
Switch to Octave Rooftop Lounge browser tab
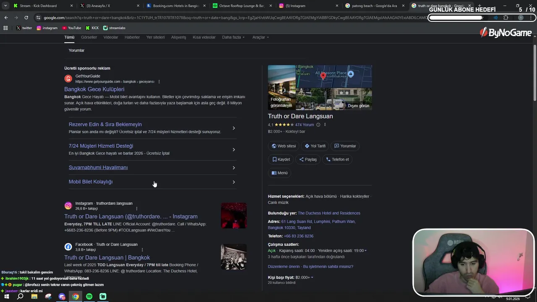coord(242,6)
